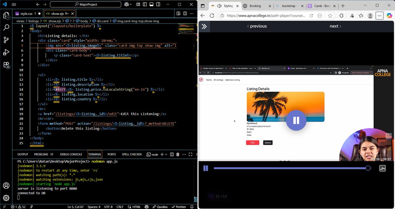Image resolution: width=395 pixels, height=209 pixels.
Task: Split the editor right
Action: click(185, 13)
